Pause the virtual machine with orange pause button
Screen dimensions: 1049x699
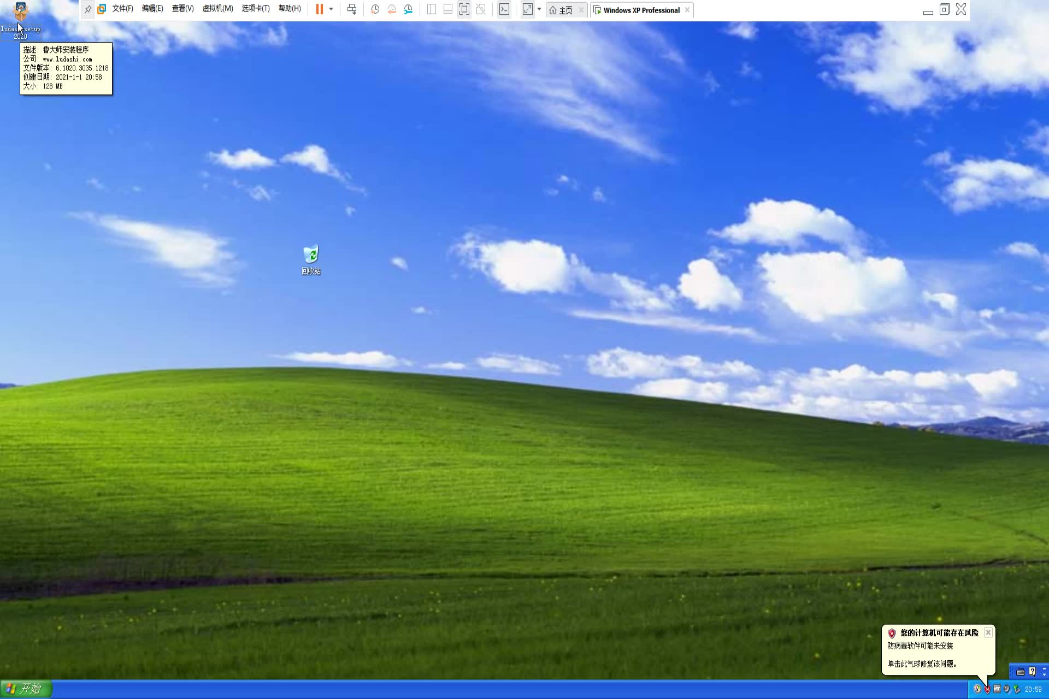tap(320, 9)
